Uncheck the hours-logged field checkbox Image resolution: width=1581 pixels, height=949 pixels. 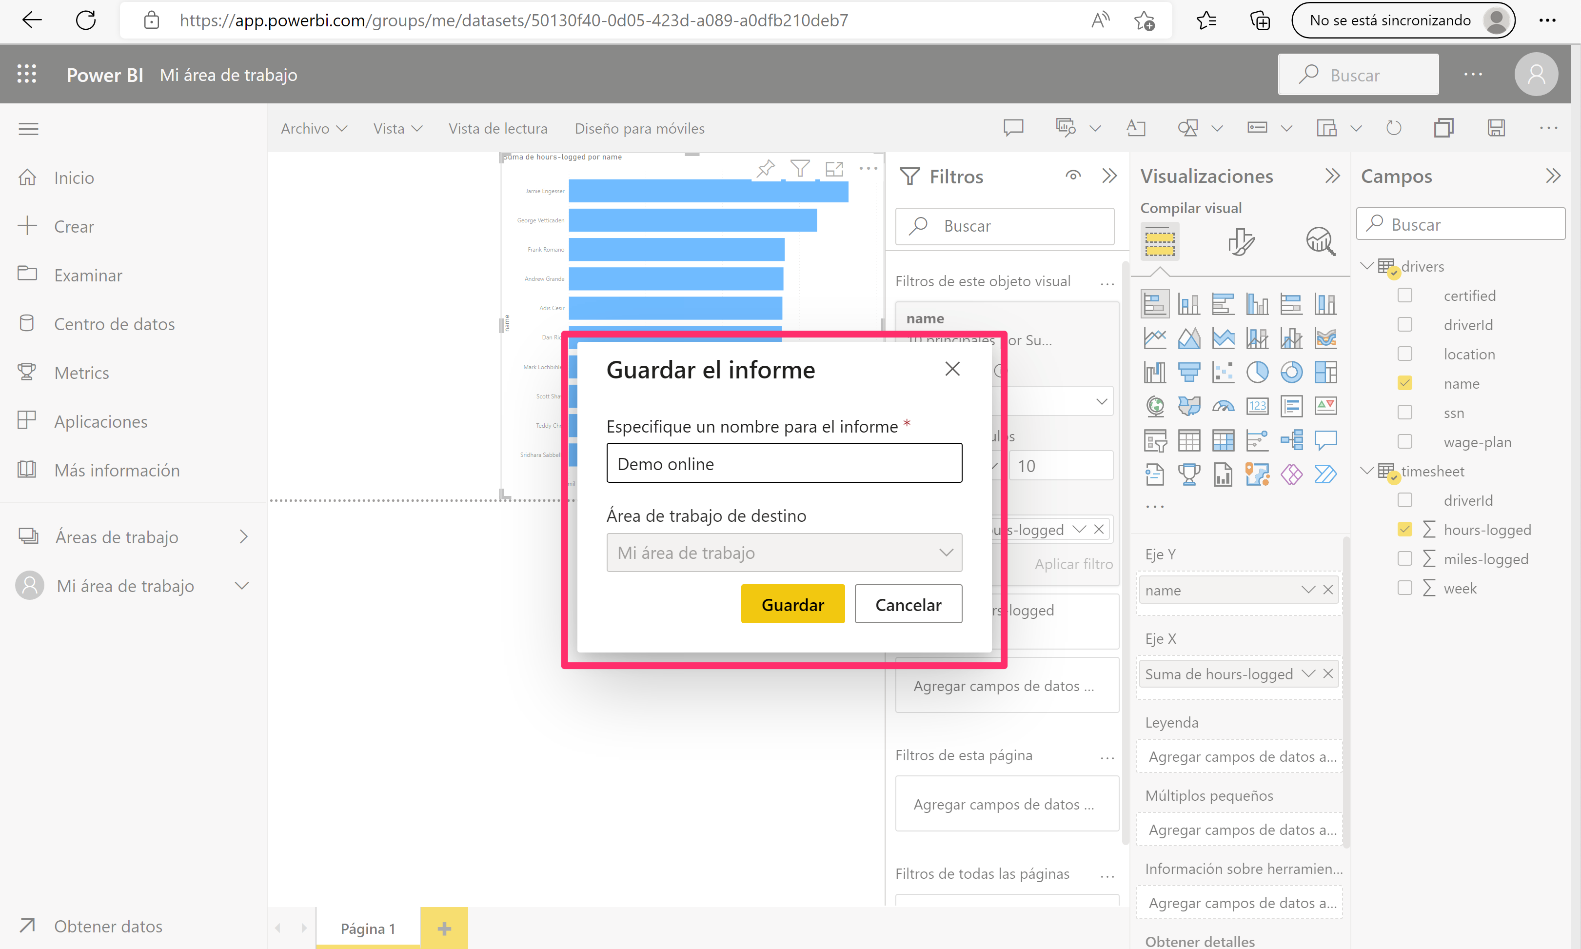1404,530
